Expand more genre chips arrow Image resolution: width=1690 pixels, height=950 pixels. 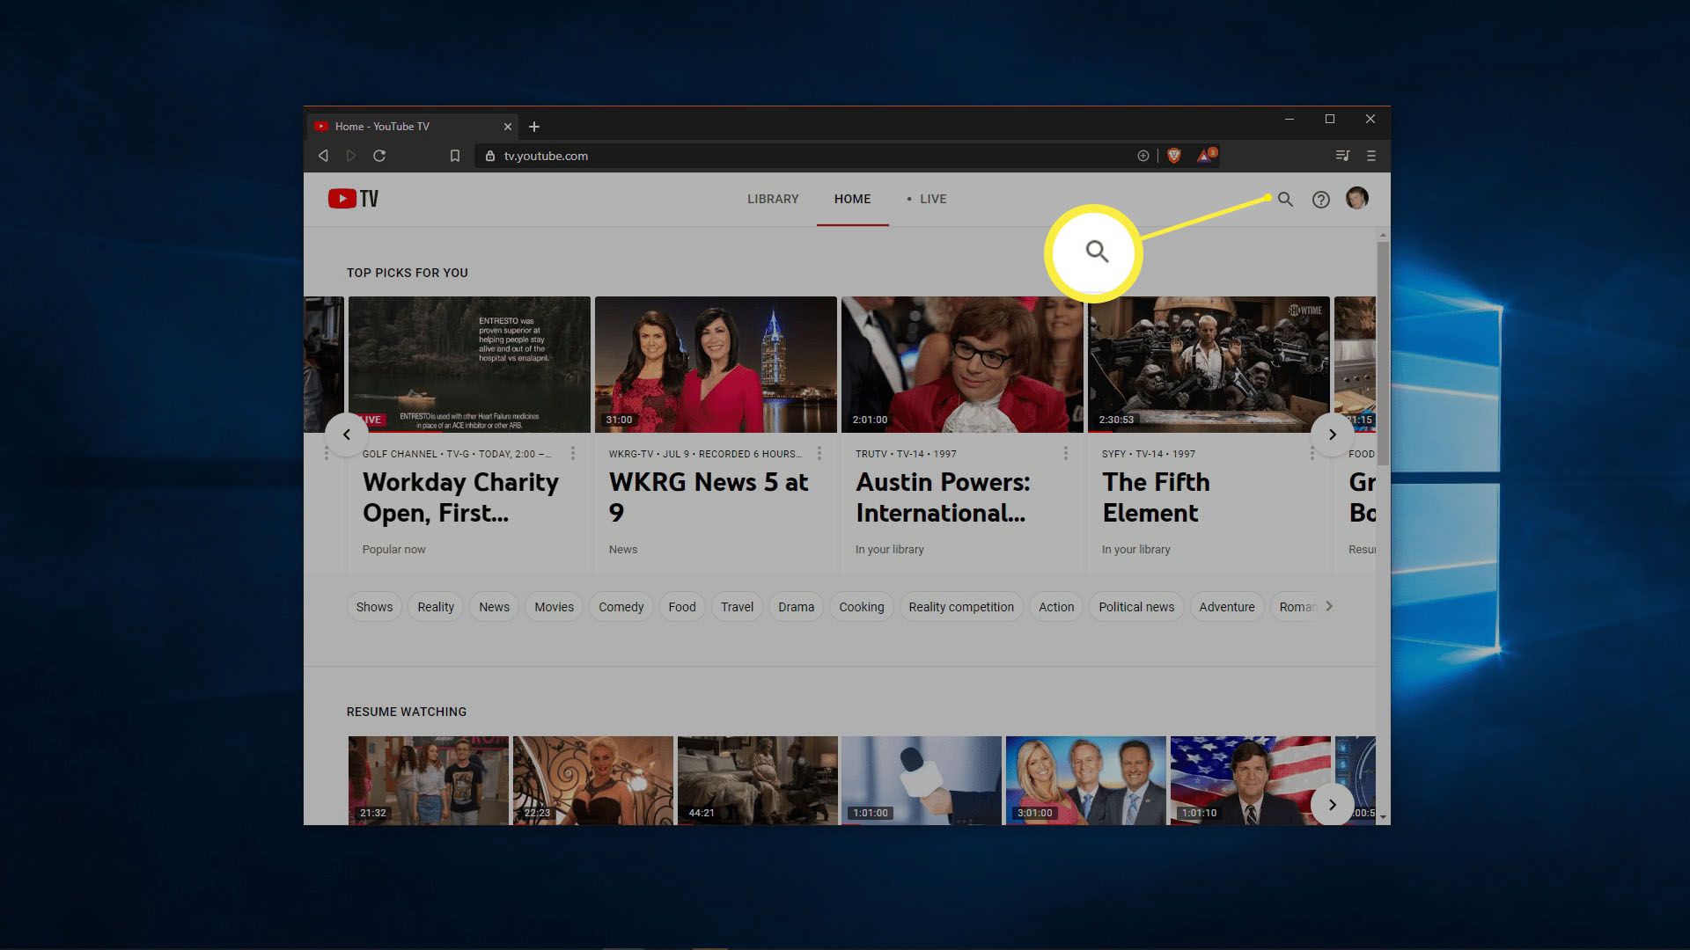[x=1329, y=606]
